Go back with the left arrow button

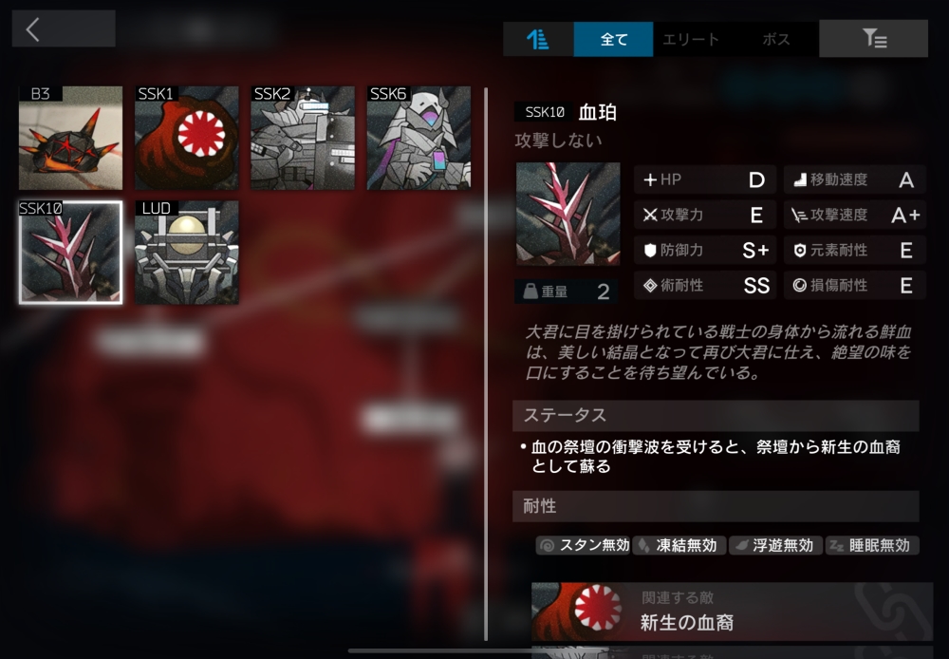coord(64,28)
